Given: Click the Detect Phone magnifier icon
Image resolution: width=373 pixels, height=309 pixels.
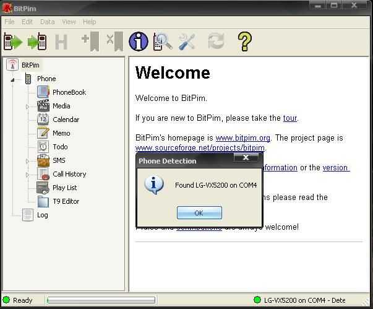Looking at the screenshot, I should pyautogui.click(x=163, y=42).
